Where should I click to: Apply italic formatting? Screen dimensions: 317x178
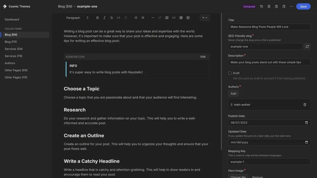tap(104, 18)
